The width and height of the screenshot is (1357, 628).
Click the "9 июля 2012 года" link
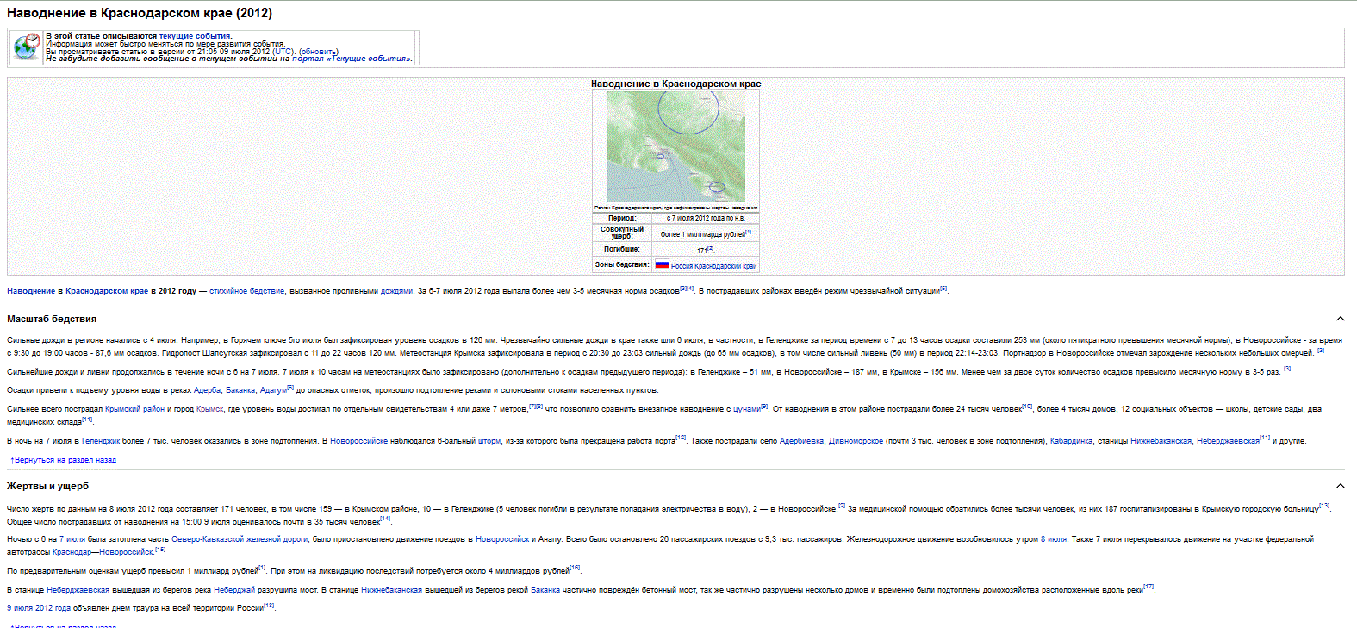pyautogui.click(x=39, y=608)
